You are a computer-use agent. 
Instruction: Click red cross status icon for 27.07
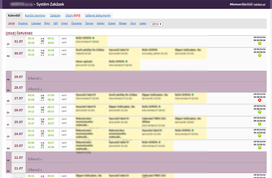click(x=259, y=100)
